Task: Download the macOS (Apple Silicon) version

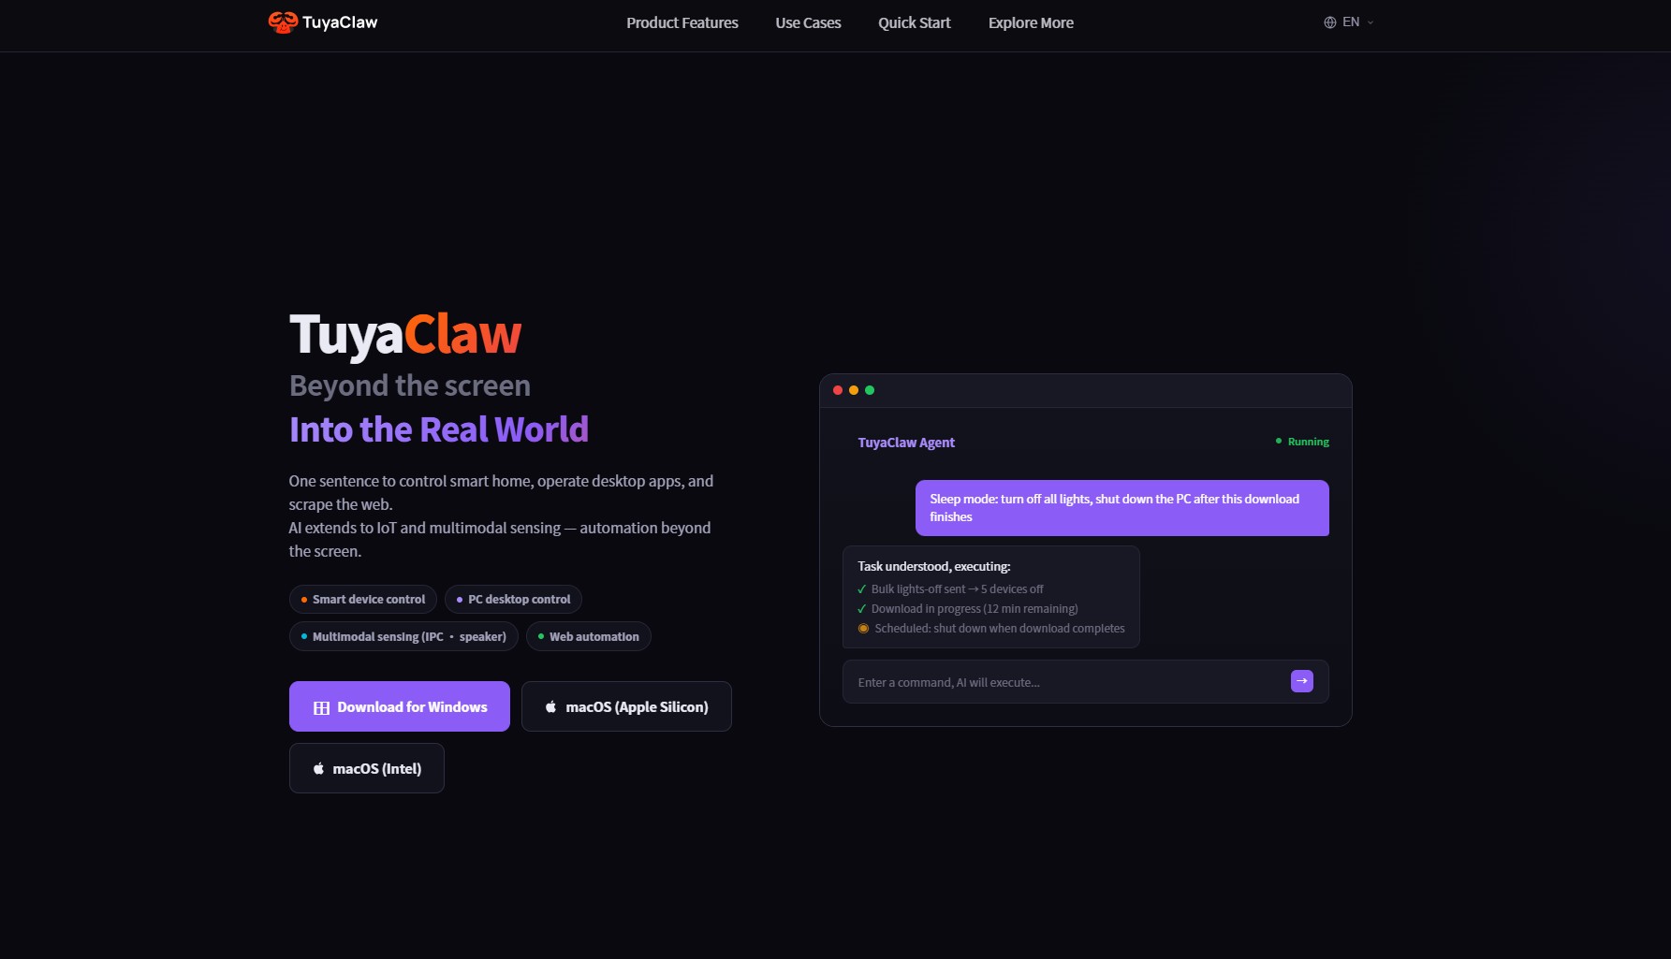Action: (x=626, y=706)
